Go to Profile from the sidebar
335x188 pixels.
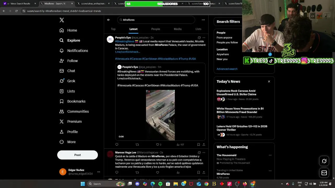pos(69,132)
